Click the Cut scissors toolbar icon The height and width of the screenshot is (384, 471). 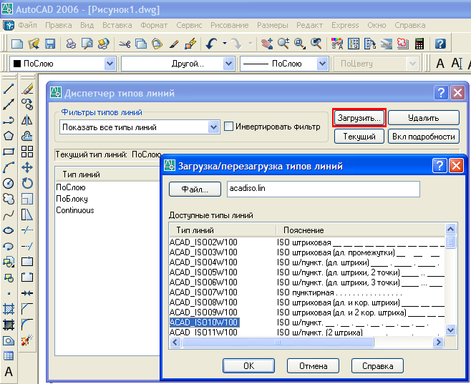click(125, 44)
